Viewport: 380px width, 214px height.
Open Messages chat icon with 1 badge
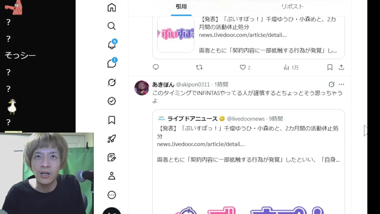(112, 63)
